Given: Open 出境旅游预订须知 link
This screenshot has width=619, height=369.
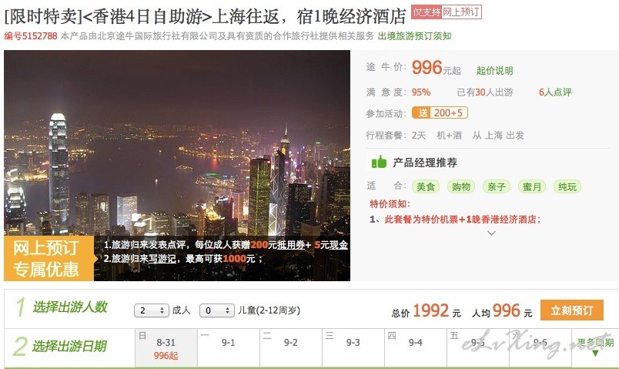Looking at the screenshot, I should 414,36.
